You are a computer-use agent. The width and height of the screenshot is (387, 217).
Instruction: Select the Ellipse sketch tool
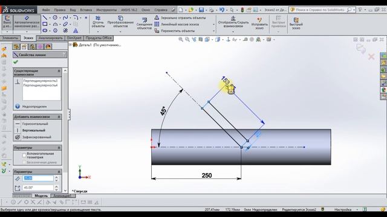point(65,24)
